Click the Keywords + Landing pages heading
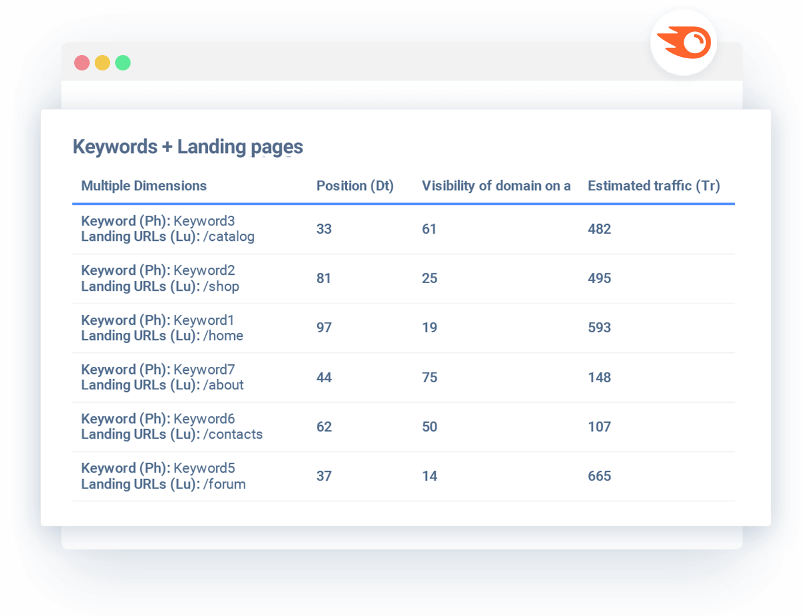The width and height of the screenshot is (804, 616). (188, 147)
